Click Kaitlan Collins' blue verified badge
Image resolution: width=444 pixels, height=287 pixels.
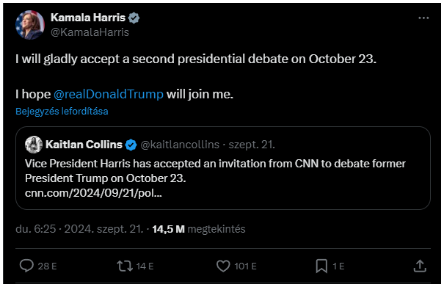coord(131,145)
